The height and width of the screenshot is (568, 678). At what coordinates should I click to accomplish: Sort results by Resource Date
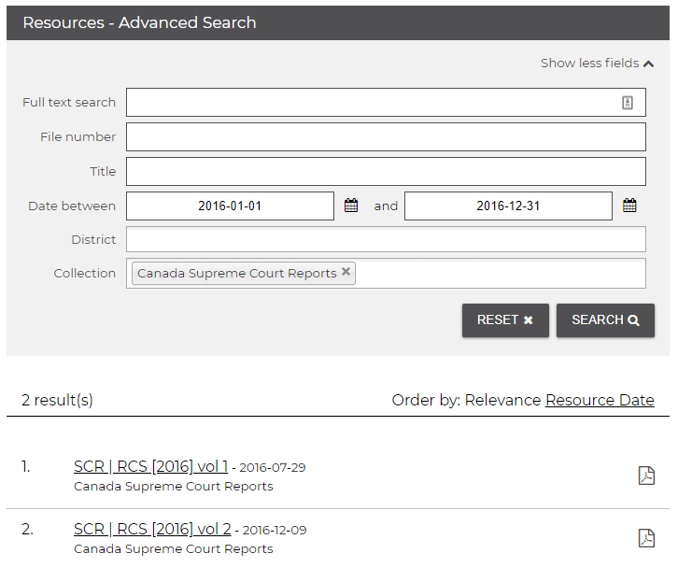tap(600, 400)
